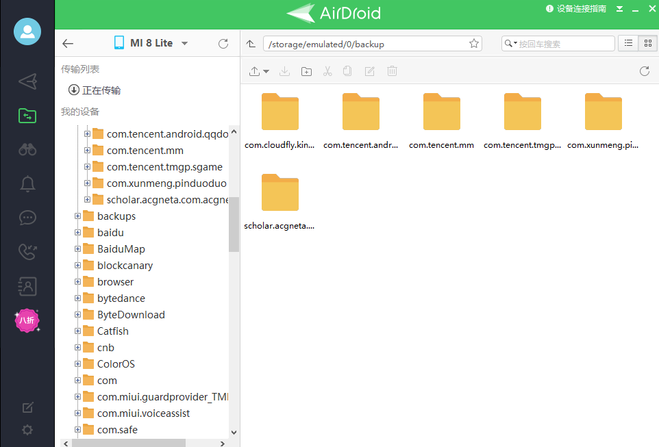659x447 pixels.
Task: Create a new folder
Action: coord(306,71)
